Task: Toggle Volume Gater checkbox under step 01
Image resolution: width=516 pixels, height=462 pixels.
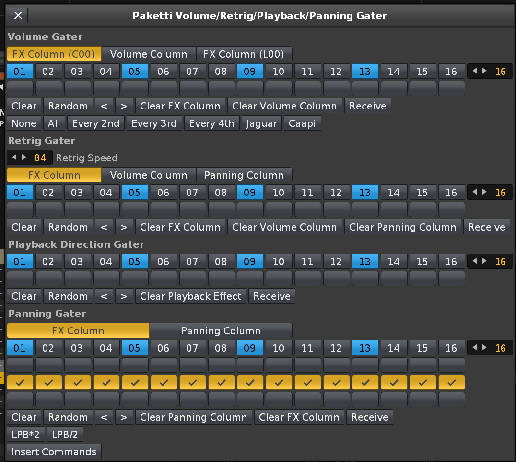Action: [20, 88]
